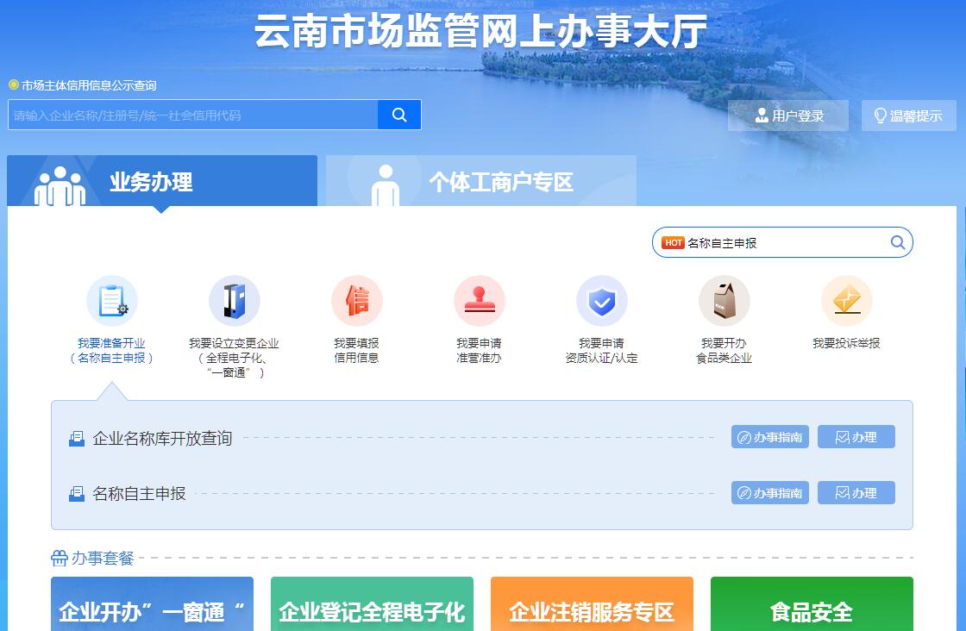Click the 云南市场监管网上办事大厅 title
This screenshot has height=631, width=966.
480,30
